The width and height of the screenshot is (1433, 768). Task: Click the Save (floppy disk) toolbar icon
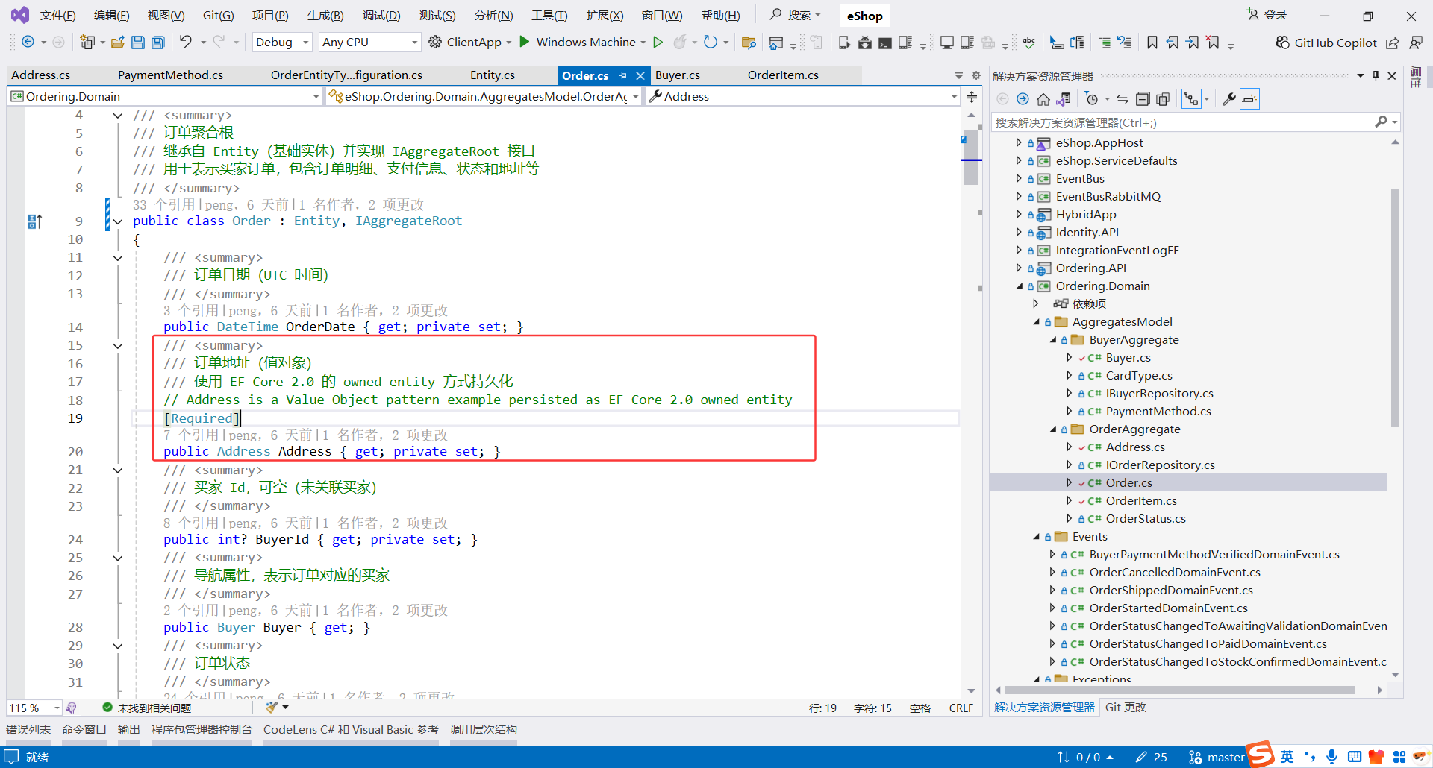coord(138,43)
